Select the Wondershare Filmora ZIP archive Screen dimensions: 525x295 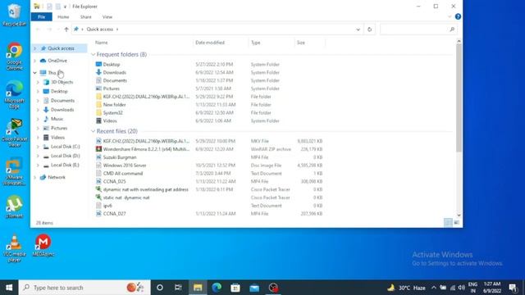coord(146,149)
